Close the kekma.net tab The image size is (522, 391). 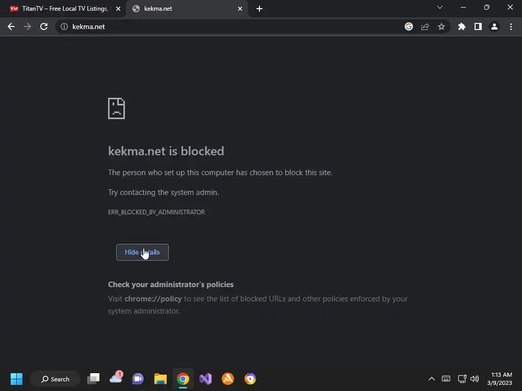coord(240,9)
